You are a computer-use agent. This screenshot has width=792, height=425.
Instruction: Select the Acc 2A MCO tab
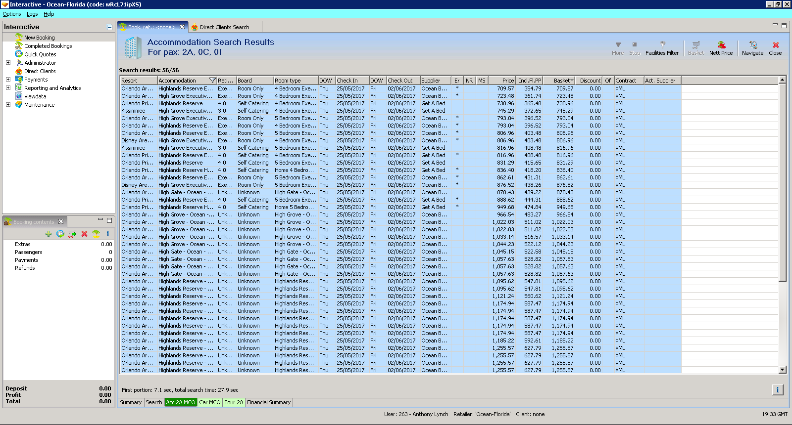pyautogui.click(x=181, y=402)
